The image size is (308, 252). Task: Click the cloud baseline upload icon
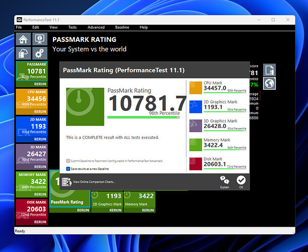pos(23,53)
